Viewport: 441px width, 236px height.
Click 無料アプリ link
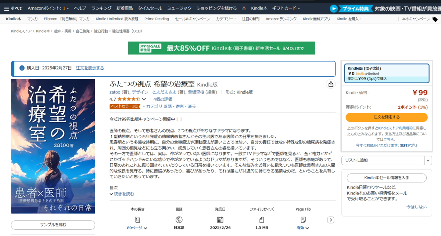coord(409,145)
